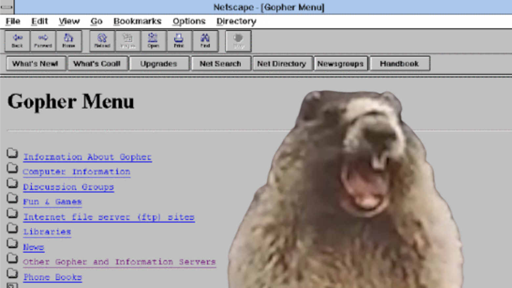
Task: Open Other Gopher and Information Servers
Action: point(119,262)
